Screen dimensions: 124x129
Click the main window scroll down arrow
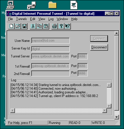tap(117, 117)
